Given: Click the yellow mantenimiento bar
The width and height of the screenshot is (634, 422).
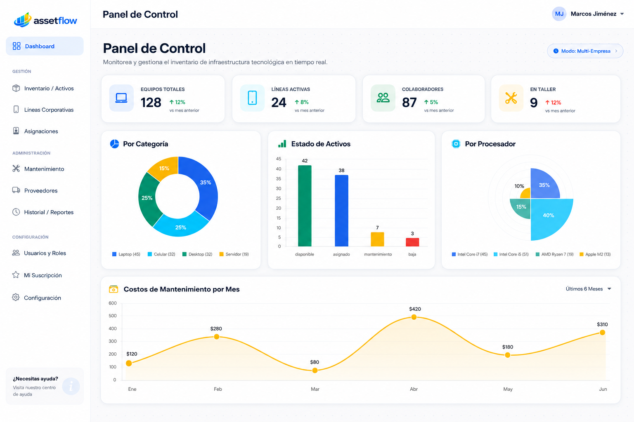Looking at the screenshot, I should 377,239.
